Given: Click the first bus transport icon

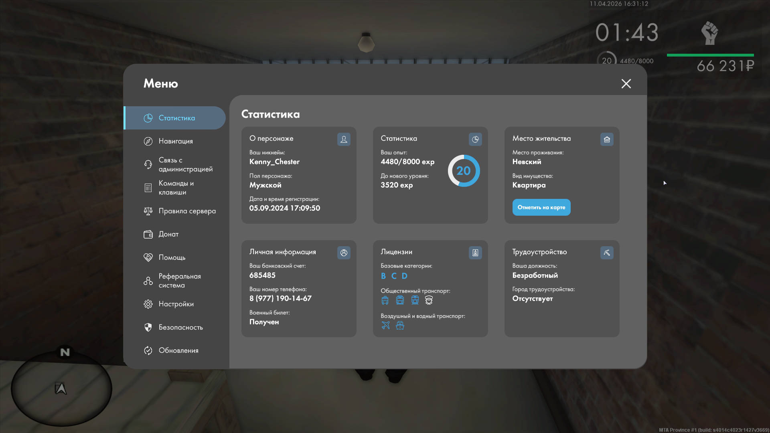Looking at the screenshot, I should pos(385,300).
